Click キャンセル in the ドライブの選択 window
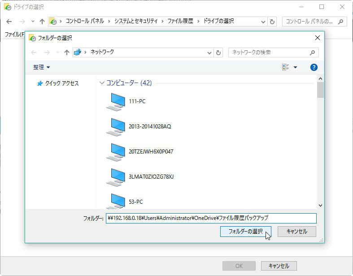Image resolution: width=353 pixels, height=276 pixels. click(279, 266)
